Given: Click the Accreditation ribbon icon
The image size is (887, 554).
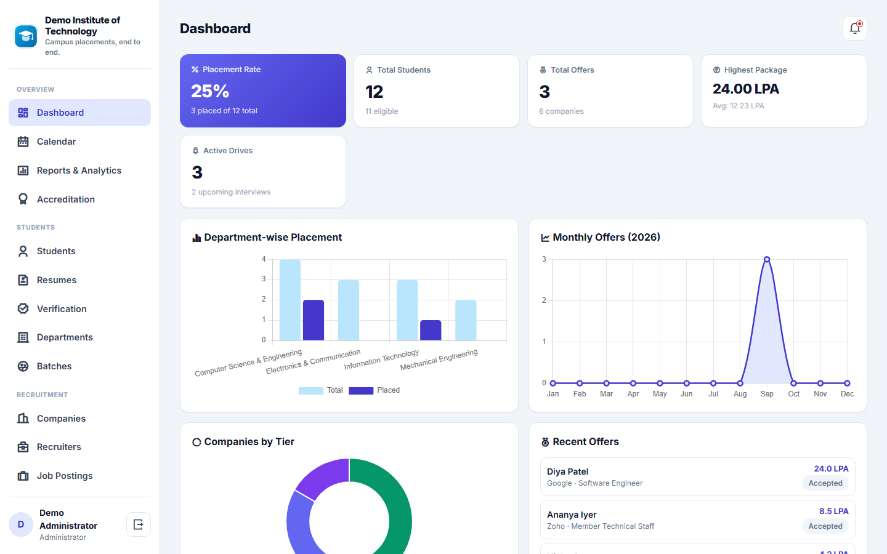Looking at the screenshot, I should [23, 199].
